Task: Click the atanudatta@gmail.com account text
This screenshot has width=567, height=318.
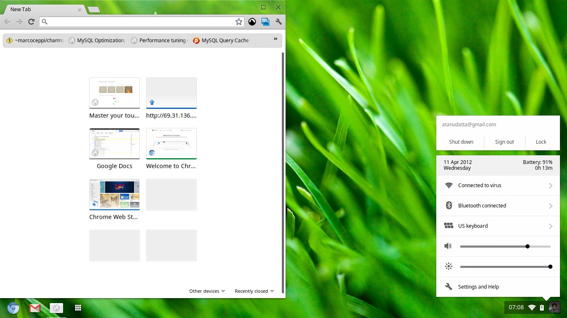Action: click(x=469, y=125)
